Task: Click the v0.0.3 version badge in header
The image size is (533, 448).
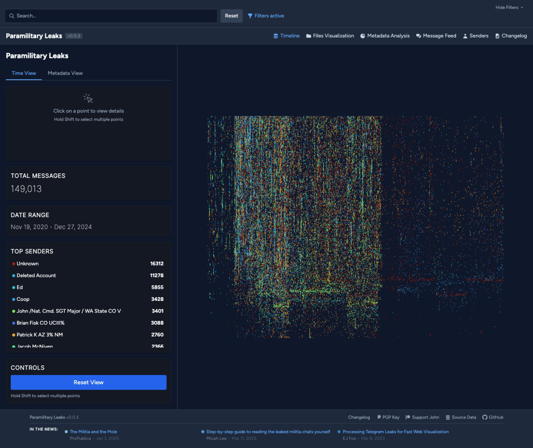Action: pyautogui.click(x=74, y=36)
